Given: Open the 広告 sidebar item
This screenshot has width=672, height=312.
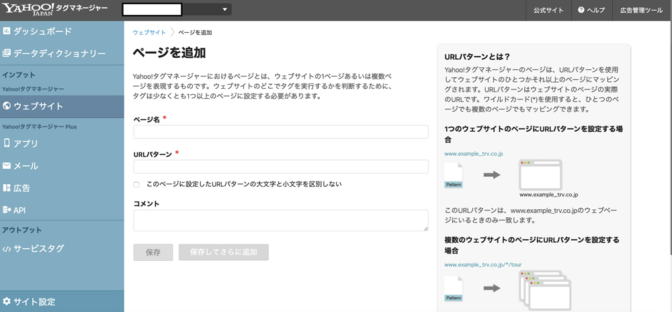Looking at the screenshot, I should (62, 188).
